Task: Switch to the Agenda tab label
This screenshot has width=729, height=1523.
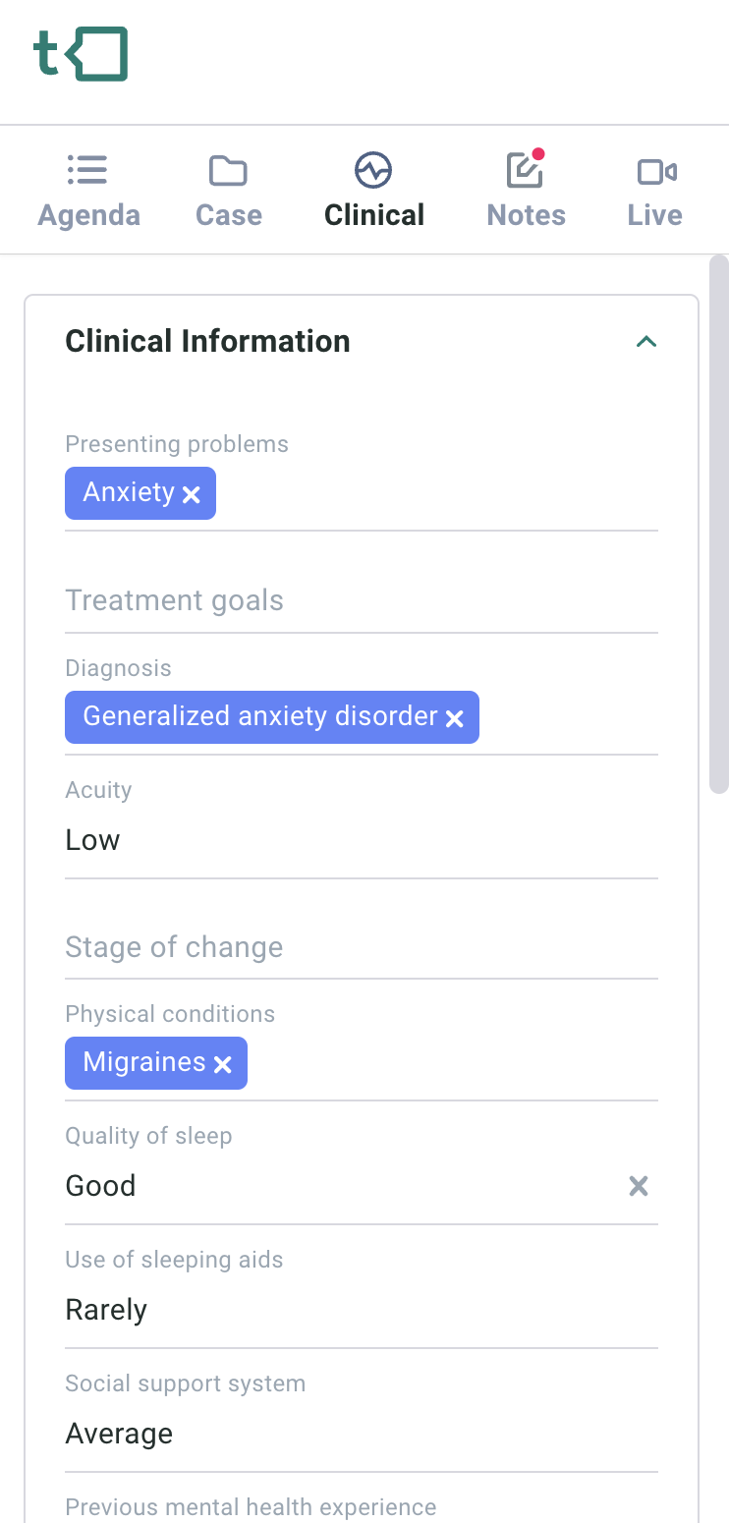Action: click(x=88, y=215)
